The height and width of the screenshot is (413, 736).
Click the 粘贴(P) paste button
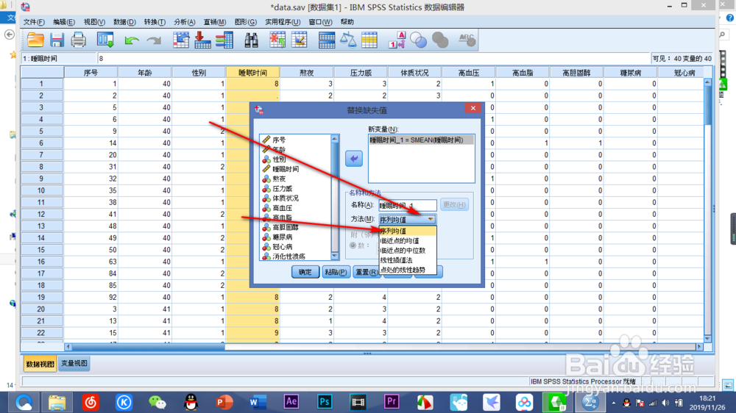pyautogui.click(x=336, y=272)
